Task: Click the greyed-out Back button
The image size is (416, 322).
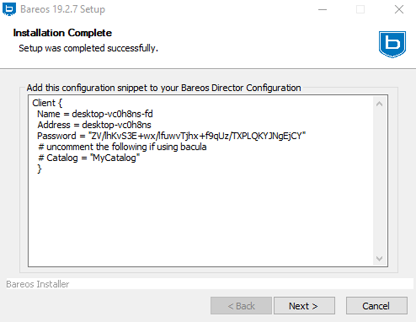Action: coord(241,306)
